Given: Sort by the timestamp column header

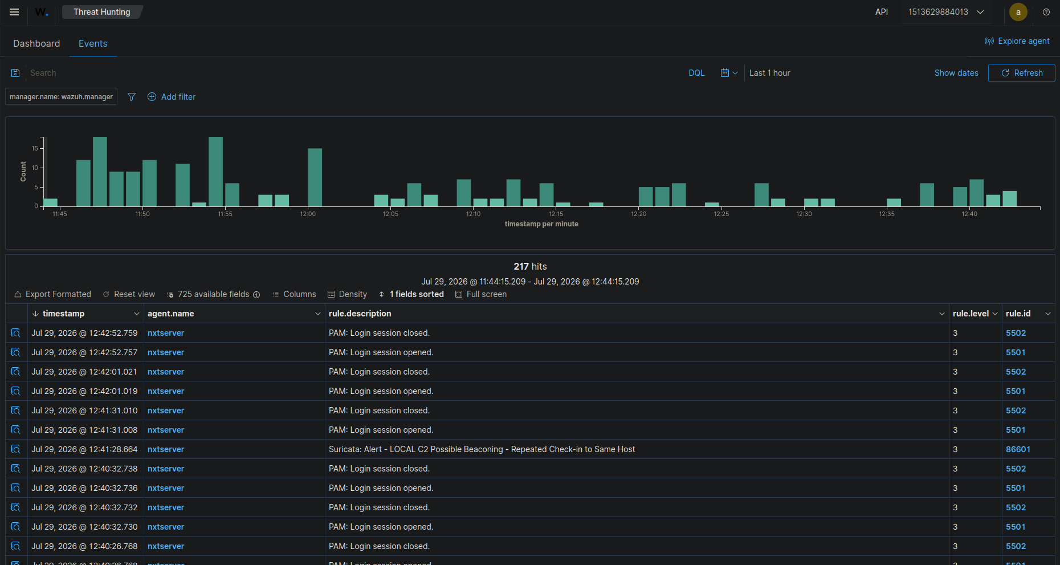Looking at the screenshot, I should tap(63, 314).
